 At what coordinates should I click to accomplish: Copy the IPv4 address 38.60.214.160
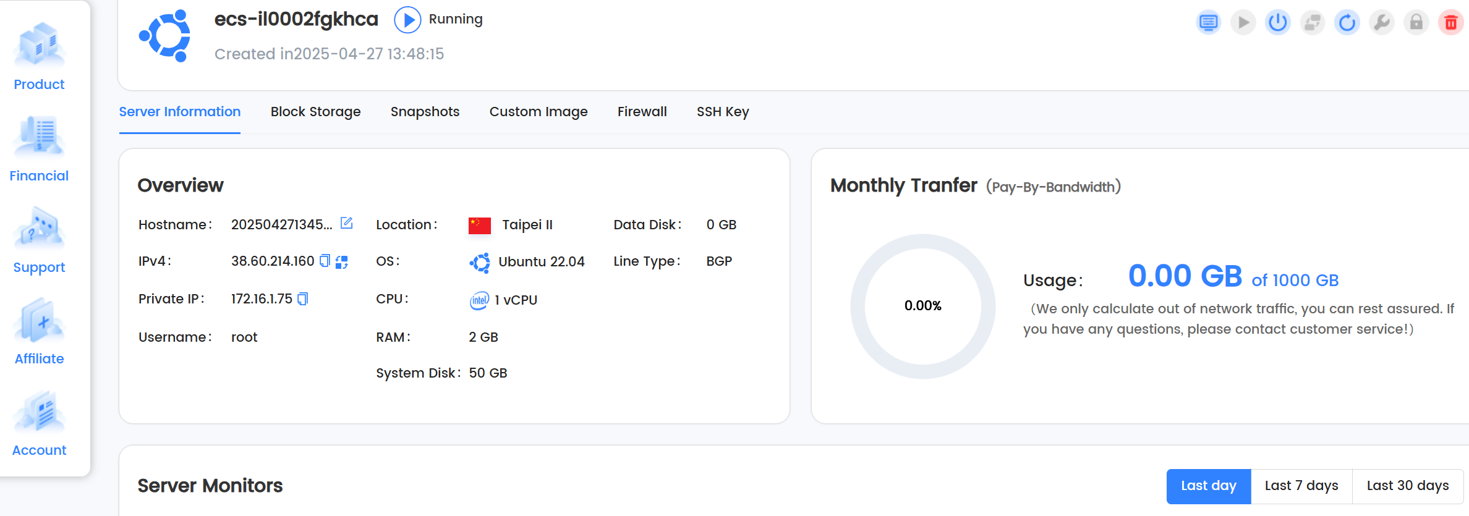coord(325,261)
